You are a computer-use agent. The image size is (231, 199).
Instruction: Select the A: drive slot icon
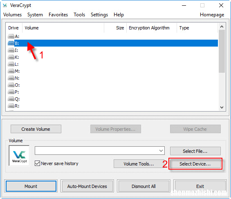tap(11, 36)
